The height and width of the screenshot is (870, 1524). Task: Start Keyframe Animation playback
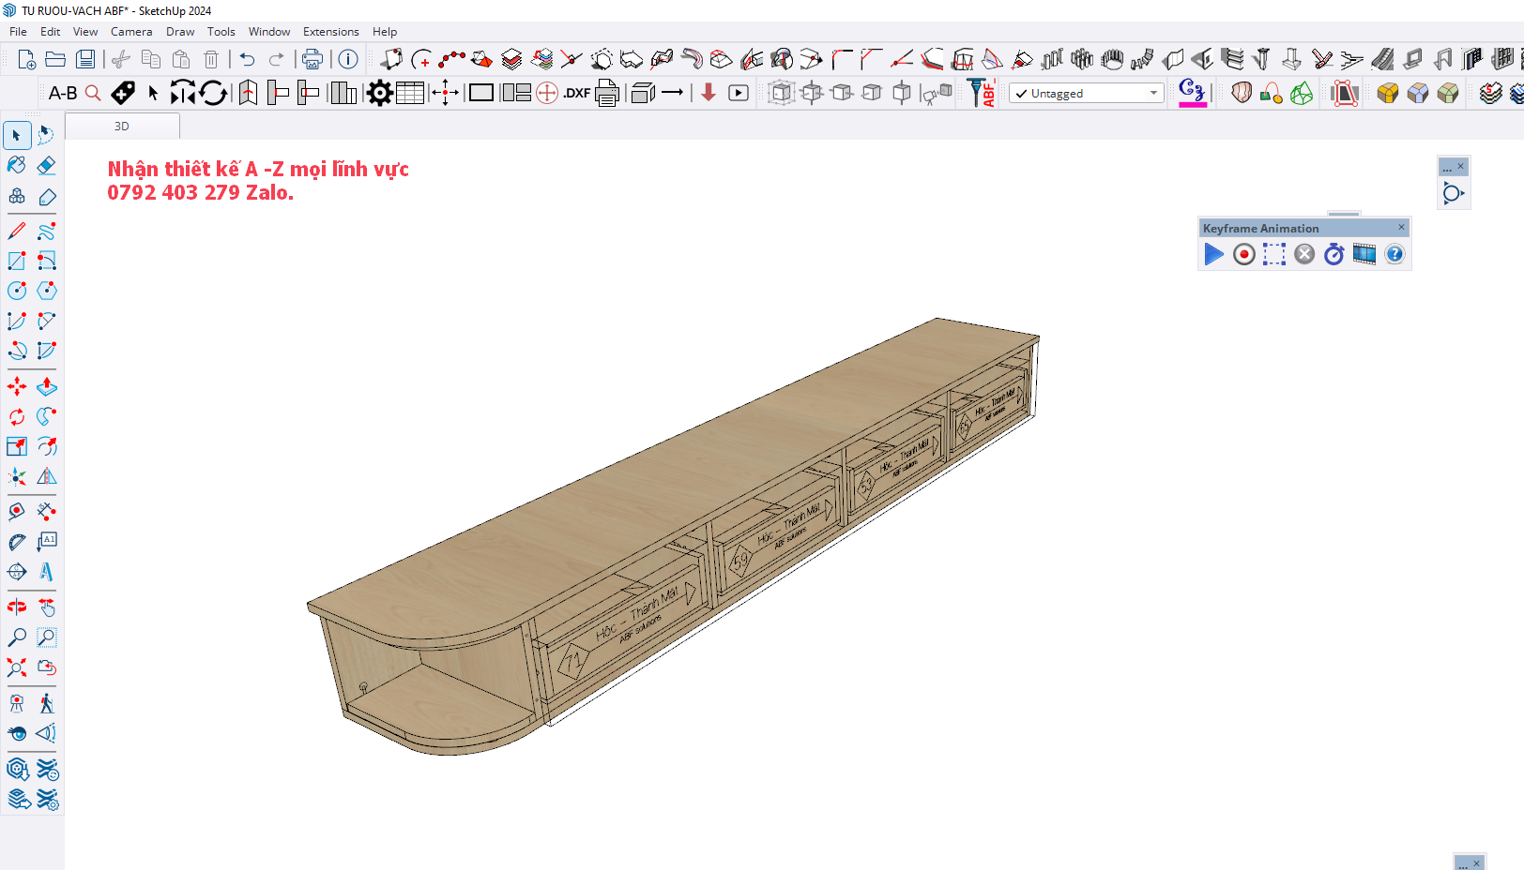click(1213, 254)
